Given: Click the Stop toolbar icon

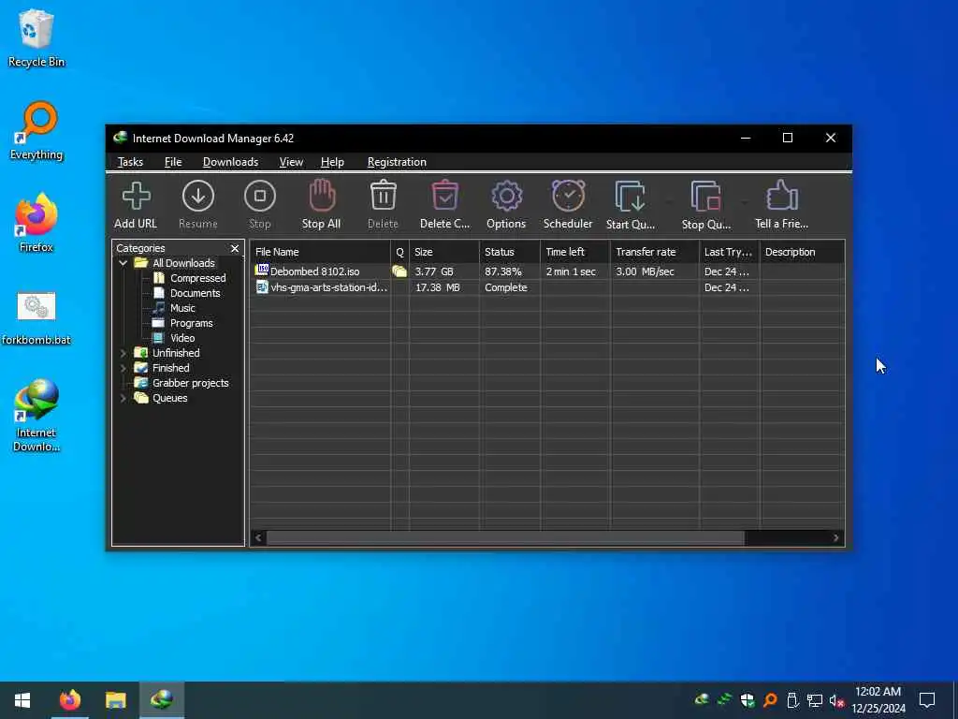Looking at the screenshot, I should 260,205.
